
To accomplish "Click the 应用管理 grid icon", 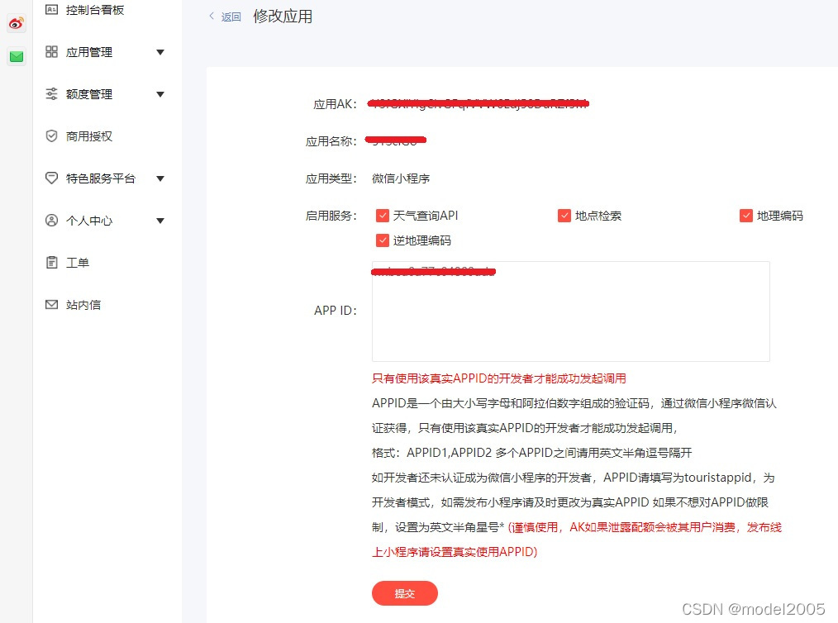I will (51, 52).
